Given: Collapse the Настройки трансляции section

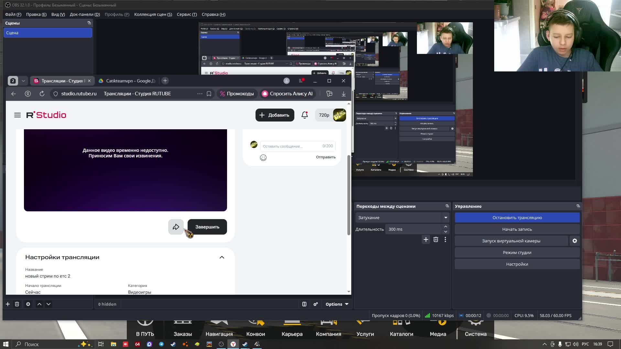Looking at the screenshot, I should click(222, 257).
